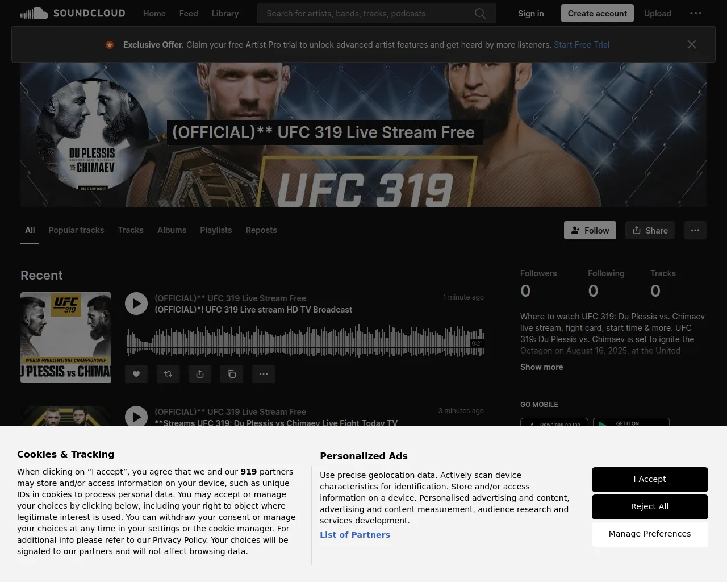Switch to the Reposts tab
Viewport: 727px width, 582px height.
[261, 230]
